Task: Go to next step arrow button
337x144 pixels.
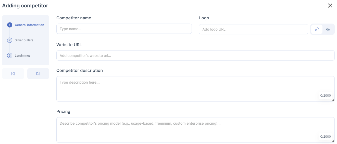Action: (x=38, y=74)
